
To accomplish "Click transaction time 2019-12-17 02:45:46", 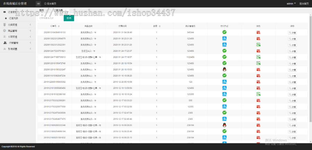I will tap(122, 119).
